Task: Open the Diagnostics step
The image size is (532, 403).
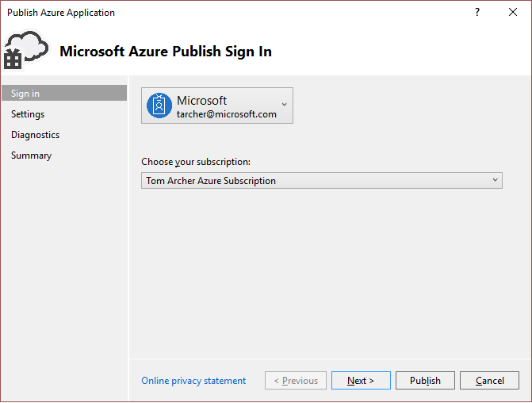Action: click(36, 135)
